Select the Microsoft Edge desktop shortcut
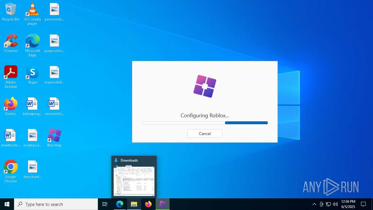The height and width of the screenshot is (210, 373). (x=32, y=45)
